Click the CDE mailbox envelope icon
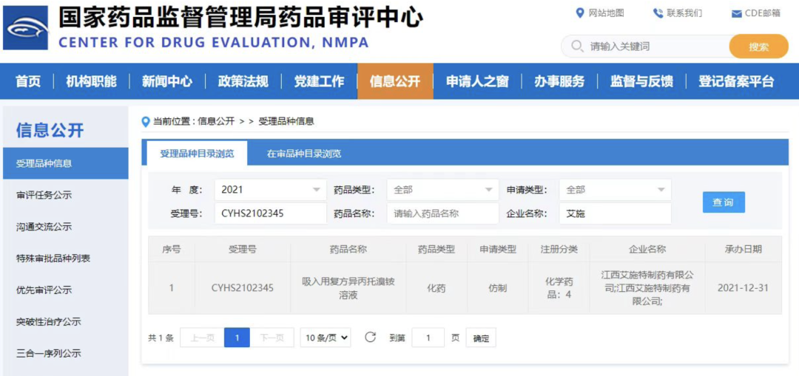Viewport: 799px width, 376px height. click(x=736, y=13)
